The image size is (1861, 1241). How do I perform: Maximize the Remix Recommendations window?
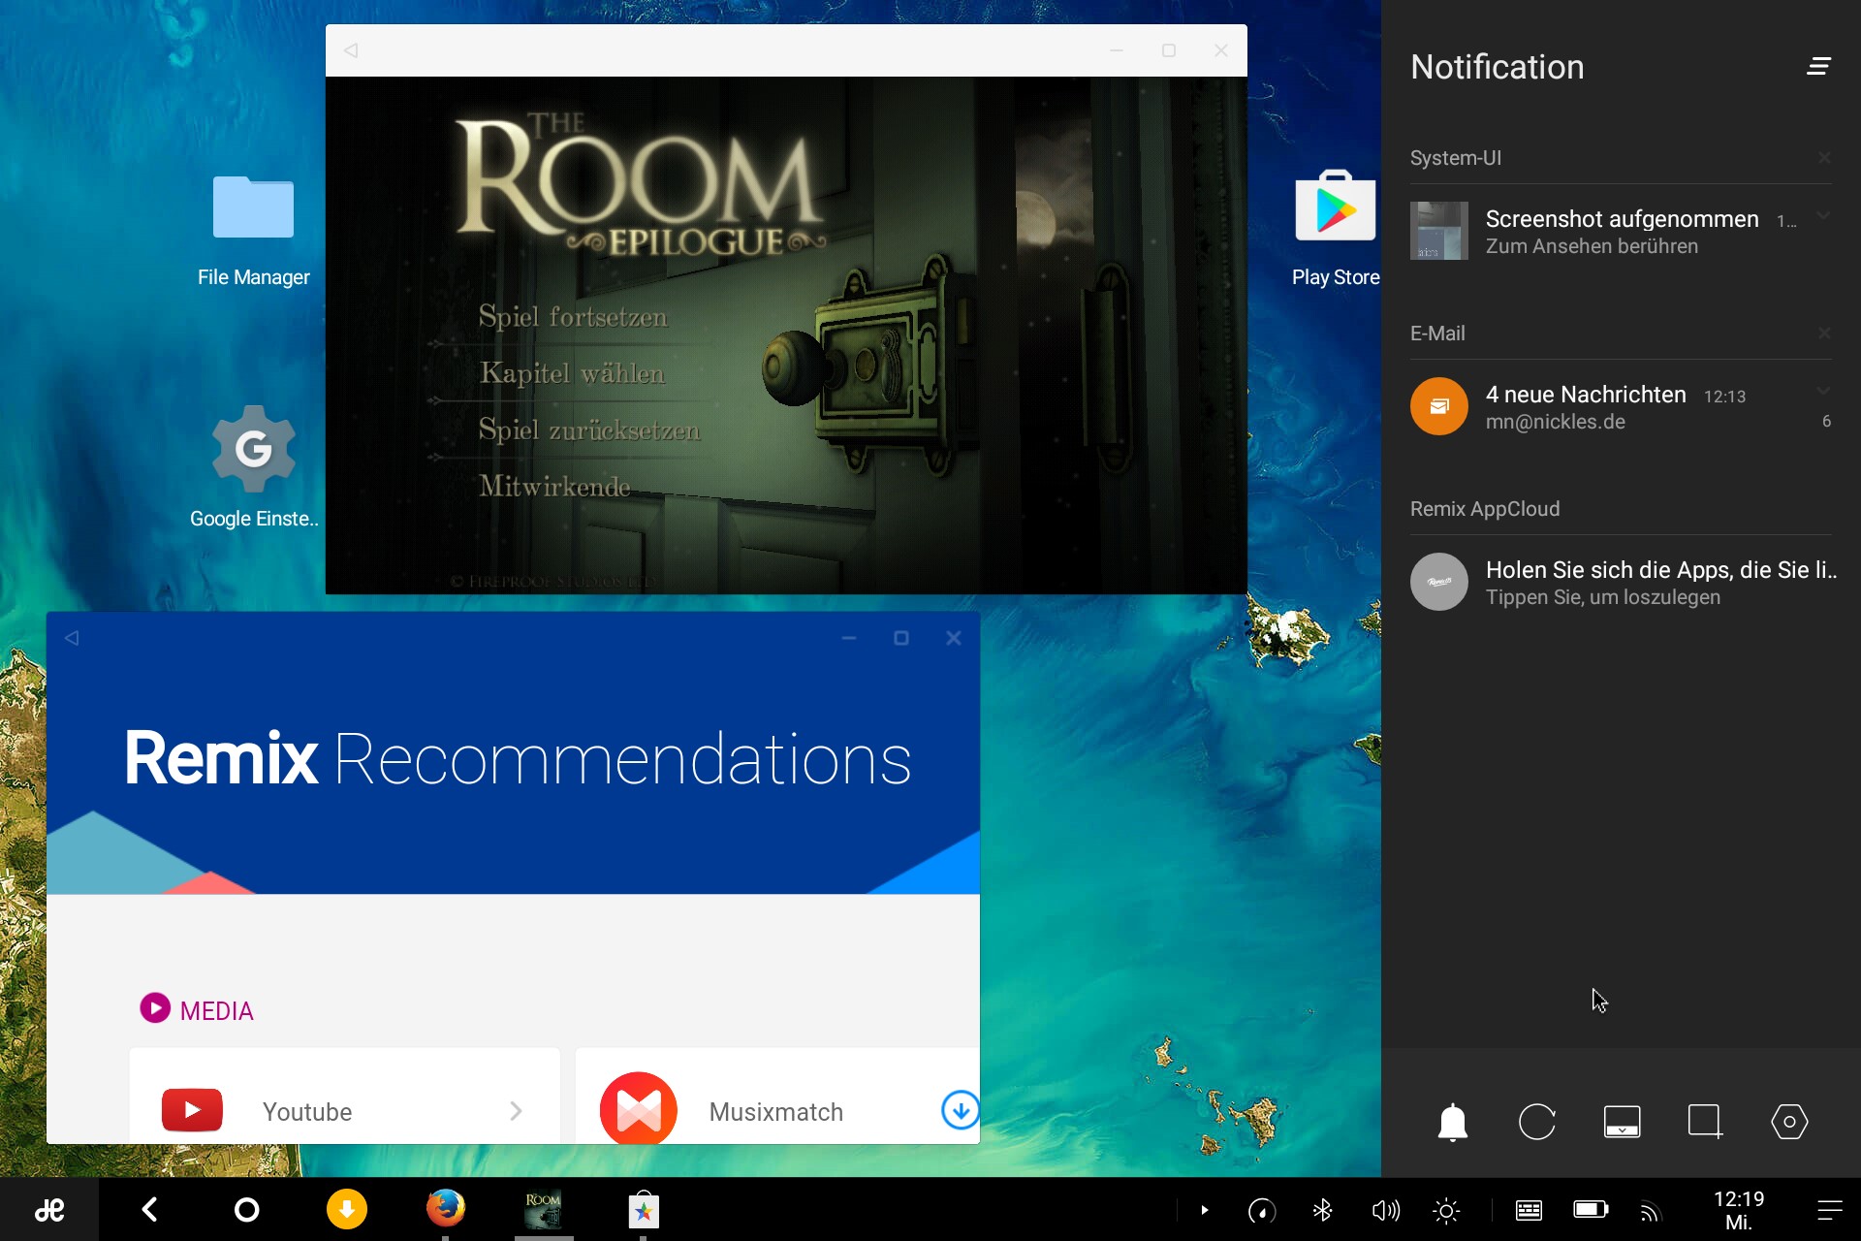tap(901, 638)
